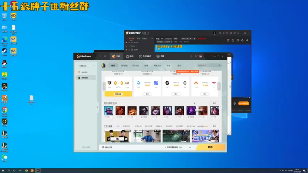Go back with WeGame back arrow
This screenshot has width=308, height=173.
pos(100,56)
